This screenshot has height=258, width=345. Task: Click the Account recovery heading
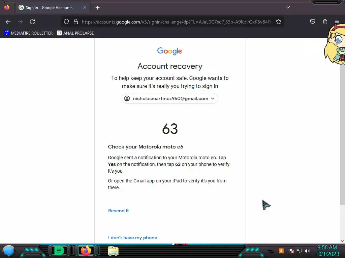[x=170, y=66]
